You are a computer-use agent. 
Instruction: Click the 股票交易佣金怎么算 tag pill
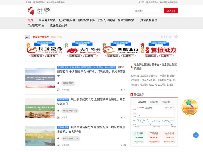(71, 138)
